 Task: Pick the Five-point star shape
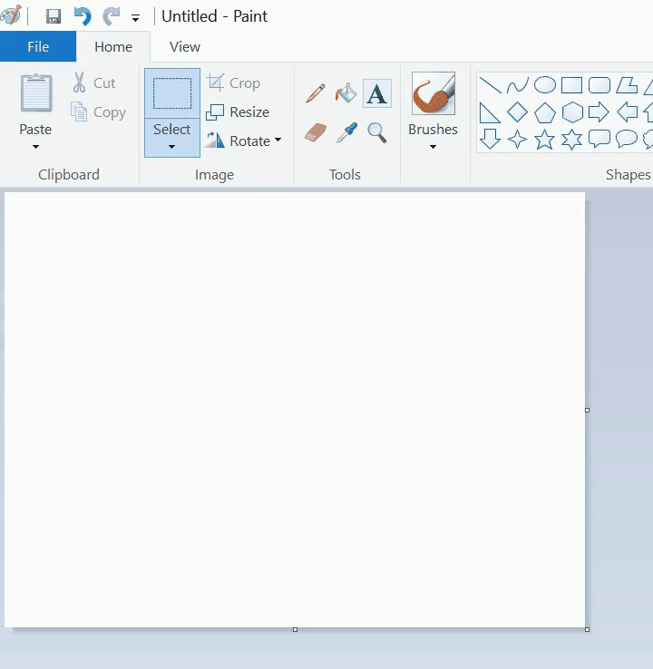point(544,139)
